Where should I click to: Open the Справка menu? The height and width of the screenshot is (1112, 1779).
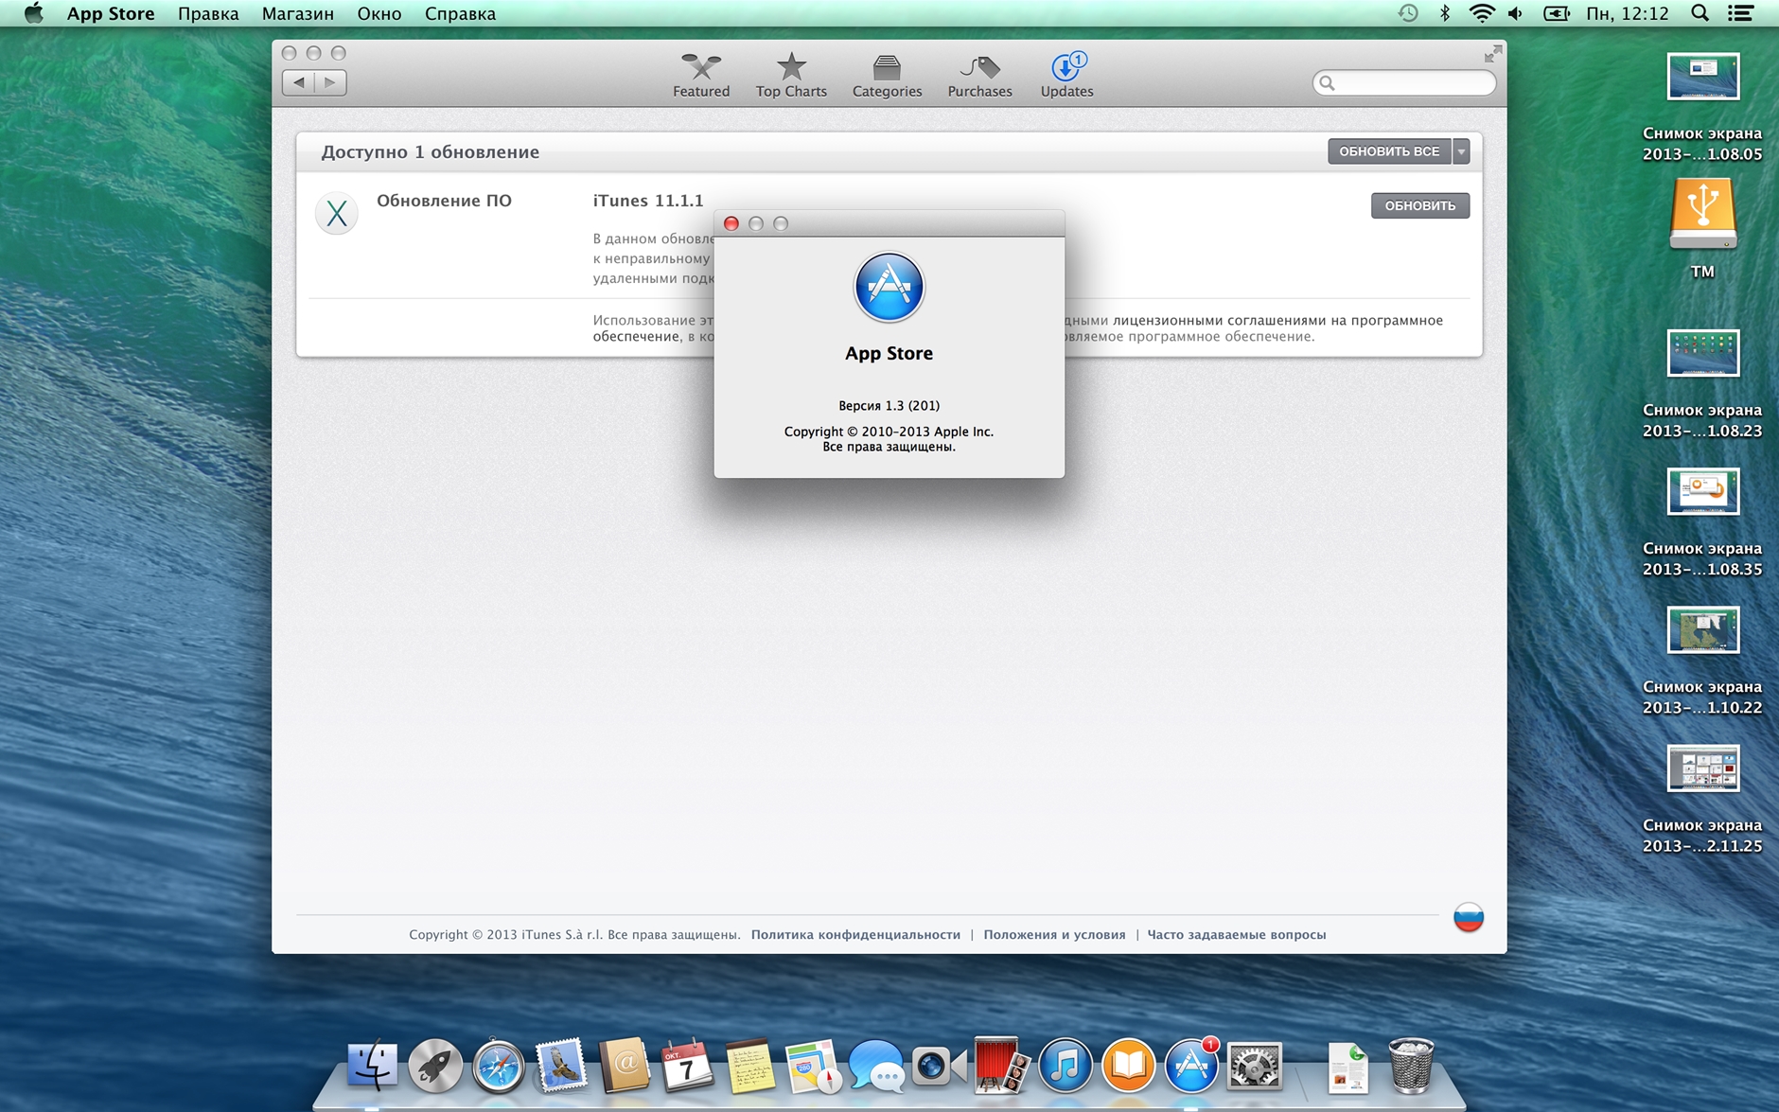click(x=460, y=13)
